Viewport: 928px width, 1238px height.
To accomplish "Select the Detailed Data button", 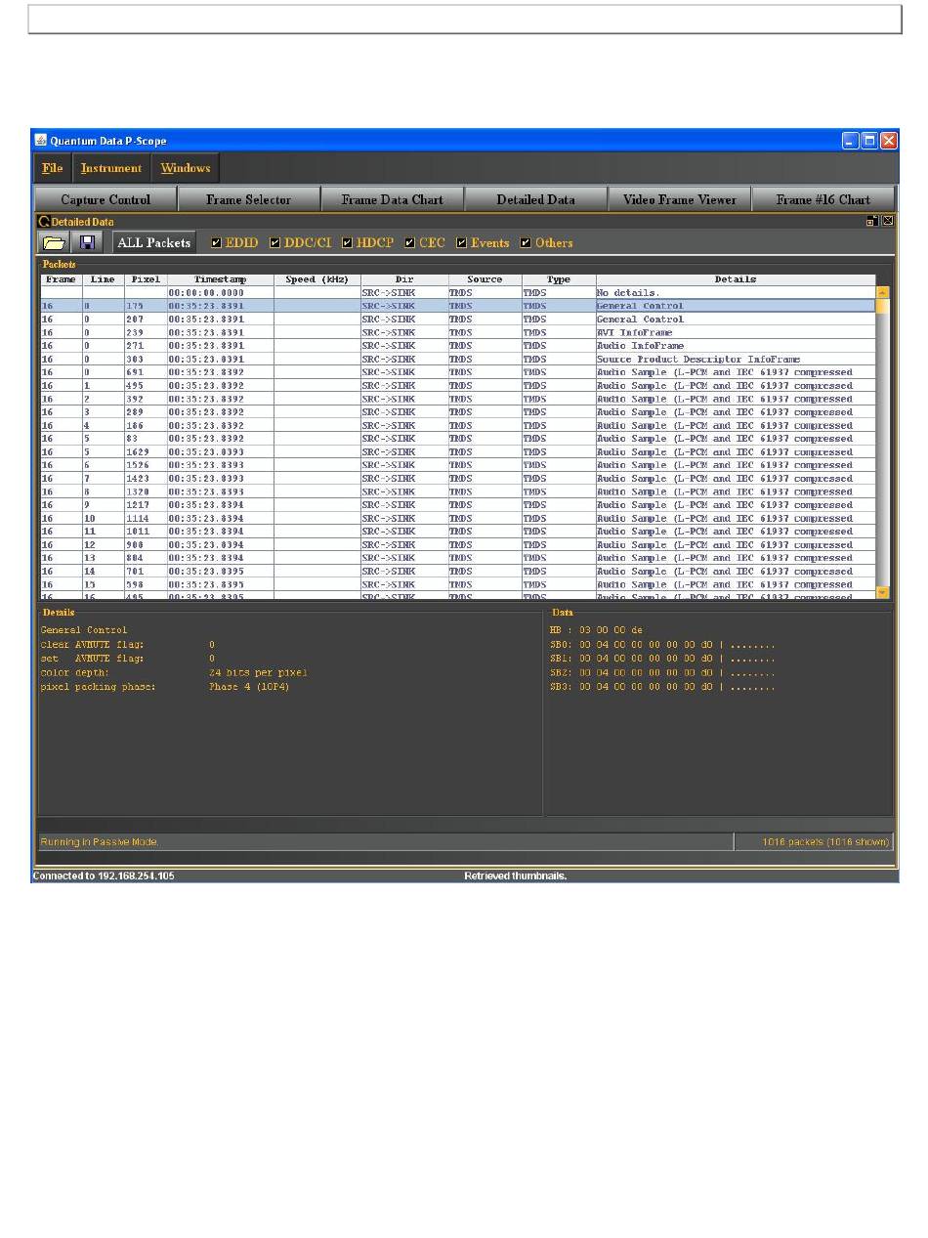I will tap(535, 199).
